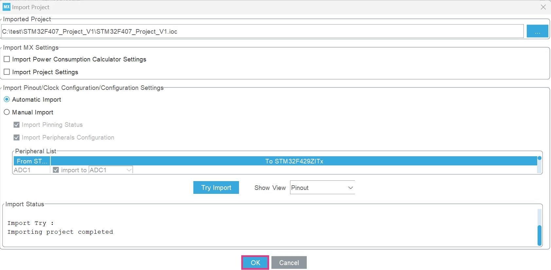
Task: Confirm the import with OK
Action: [255, 262]
